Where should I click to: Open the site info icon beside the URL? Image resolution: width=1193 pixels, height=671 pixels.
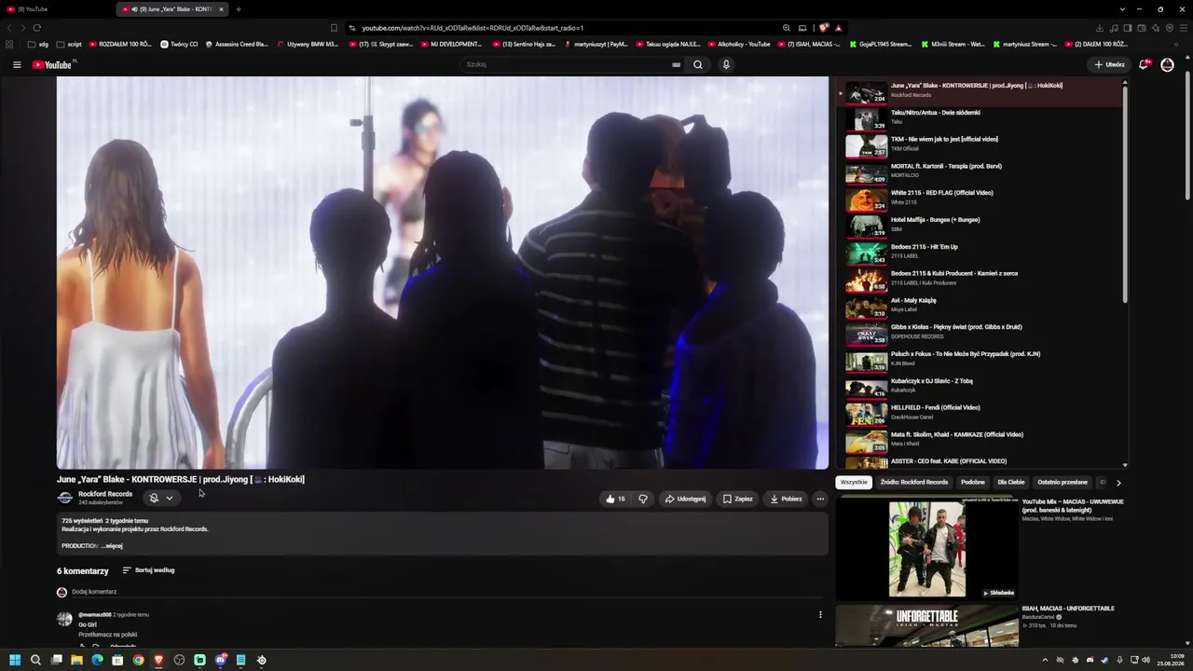pos(352,28)
